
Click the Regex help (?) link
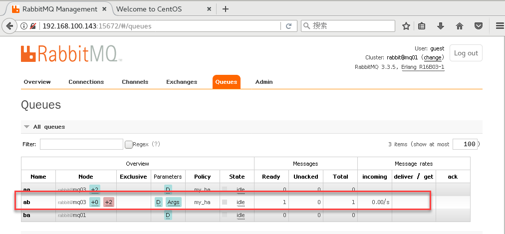(156, 144)
